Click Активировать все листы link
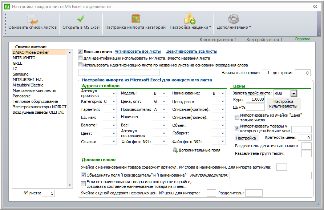324x210 pixels. [x=138, y=52]
